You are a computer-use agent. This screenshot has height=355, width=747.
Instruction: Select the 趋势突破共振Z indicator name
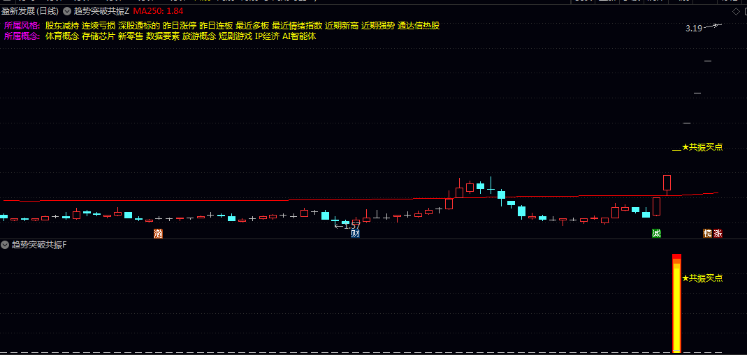tap(101, 10)
